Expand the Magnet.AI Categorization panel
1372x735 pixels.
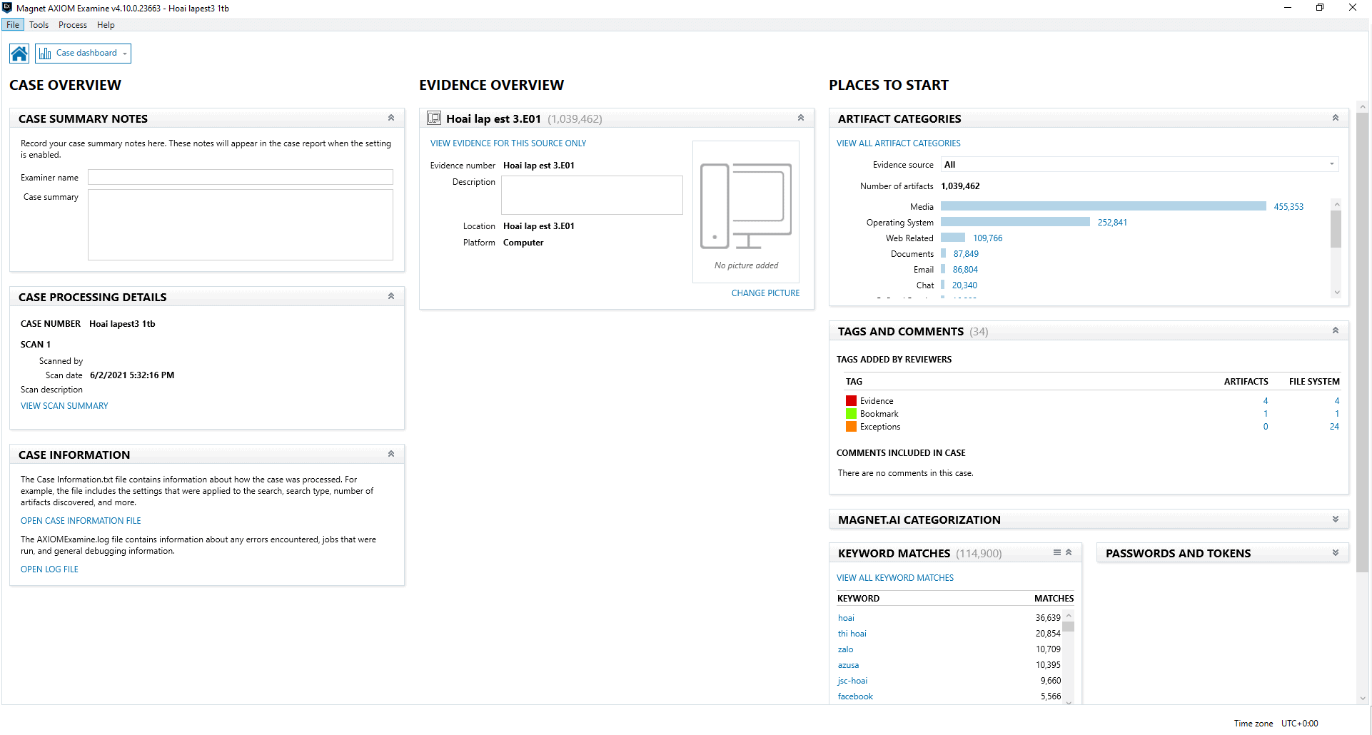point(1336,519)
